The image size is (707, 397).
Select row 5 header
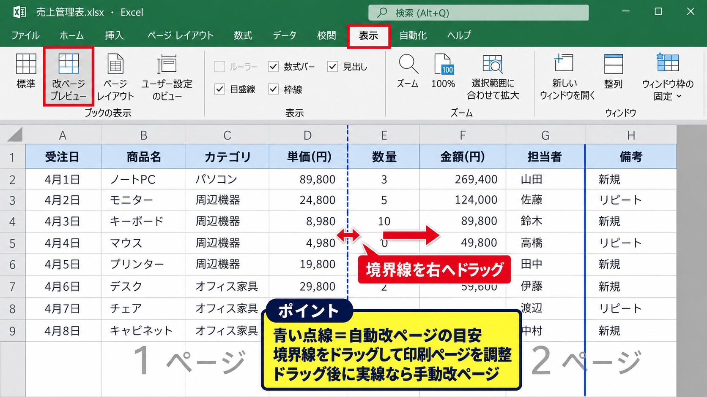[x=13, y=243]
